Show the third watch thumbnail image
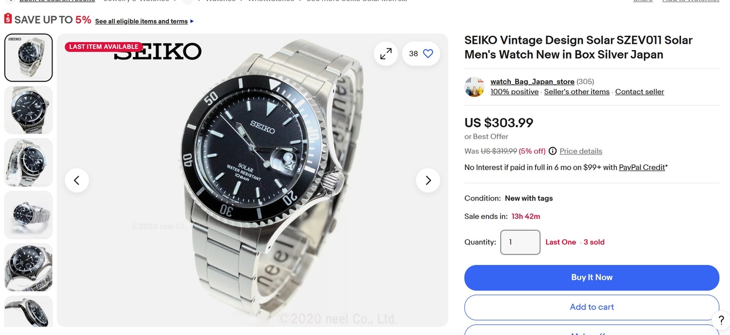 pyautogui.click(x=29, y=162)
